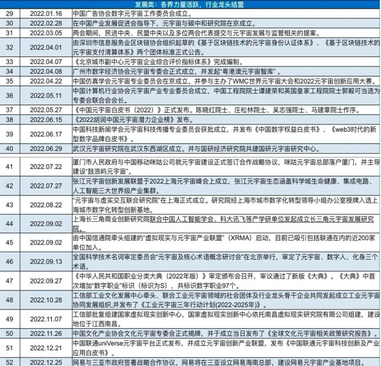Select date cell 2022.12.25
Image resolution: width=381 pixels, height=366 pixels.
[x=46, y=362]
